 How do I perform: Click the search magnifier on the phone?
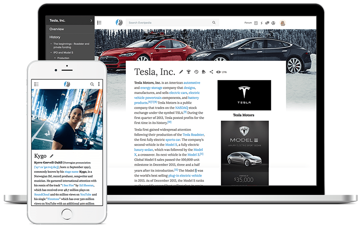(x=92, y=84)
